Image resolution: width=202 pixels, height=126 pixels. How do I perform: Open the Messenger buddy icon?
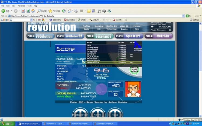pyautogui.click(x=109, y=11)
